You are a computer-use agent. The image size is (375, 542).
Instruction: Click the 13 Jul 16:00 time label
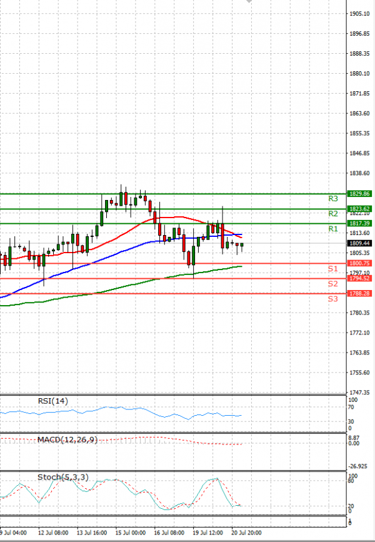point(92,533)
